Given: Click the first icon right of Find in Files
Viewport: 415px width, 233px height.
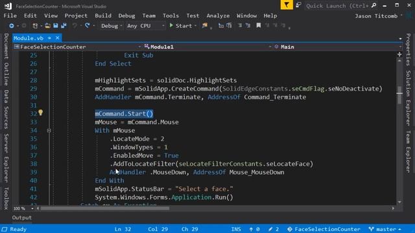Looking at the screenshot, I should tap(221, 25).
